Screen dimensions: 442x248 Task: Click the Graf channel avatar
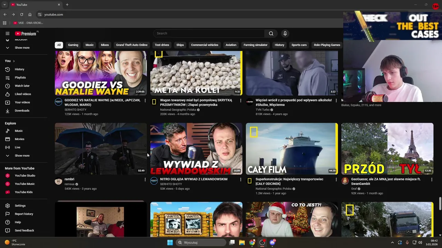pyautogui.click(x=345, y=181)
